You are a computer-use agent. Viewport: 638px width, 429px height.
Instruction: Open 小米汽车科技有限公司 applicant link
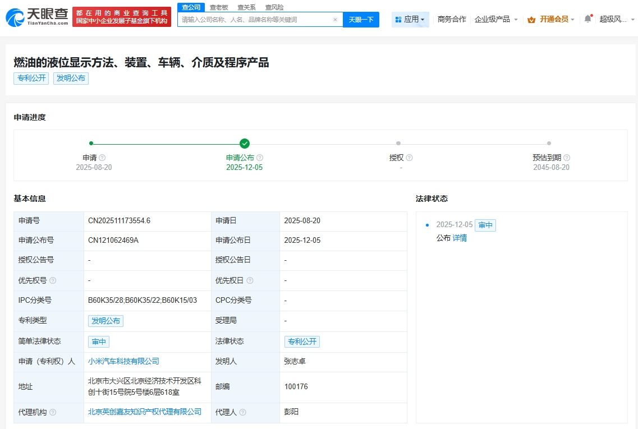[x=123, y=362]
